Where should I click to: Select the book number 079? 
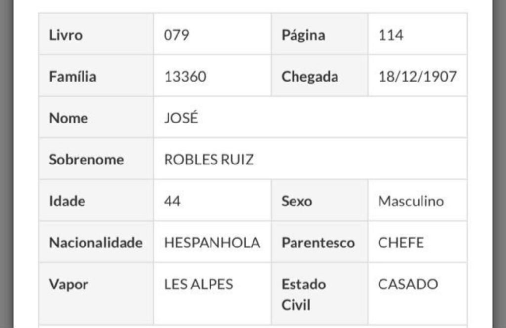(176, 35)
